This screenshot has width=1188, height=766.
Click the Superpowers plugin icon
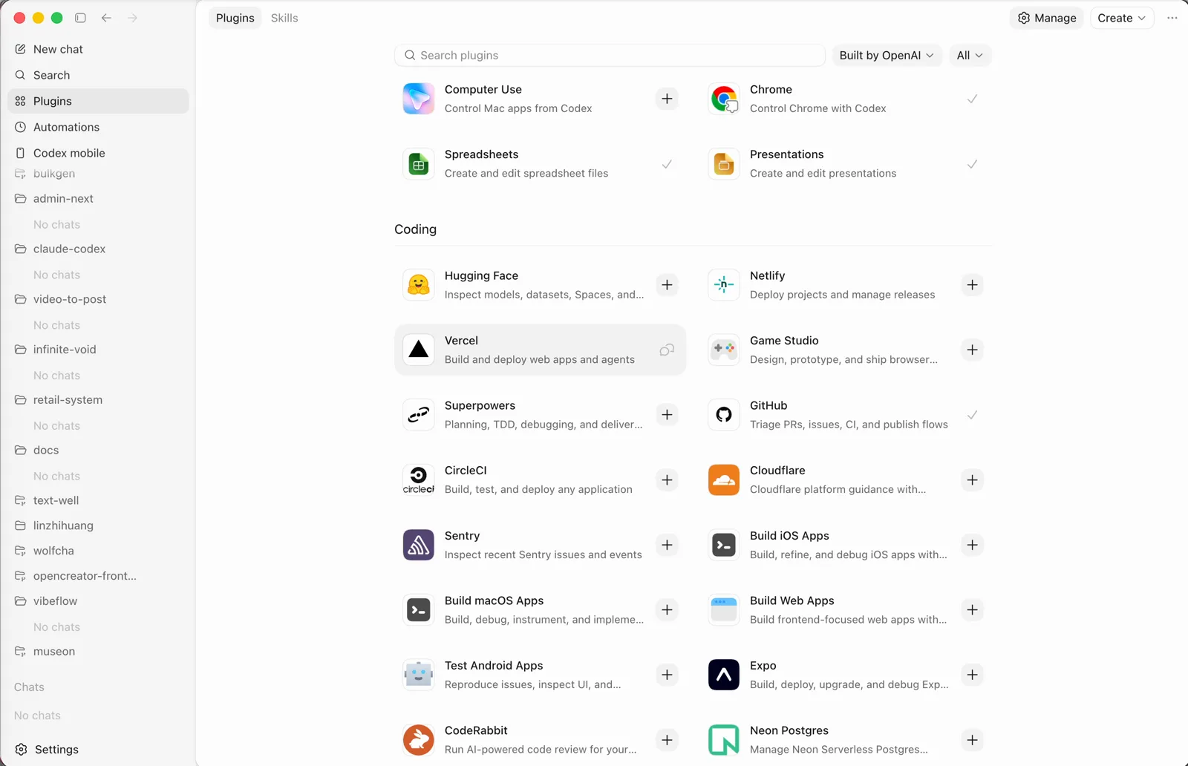[419, 415]
